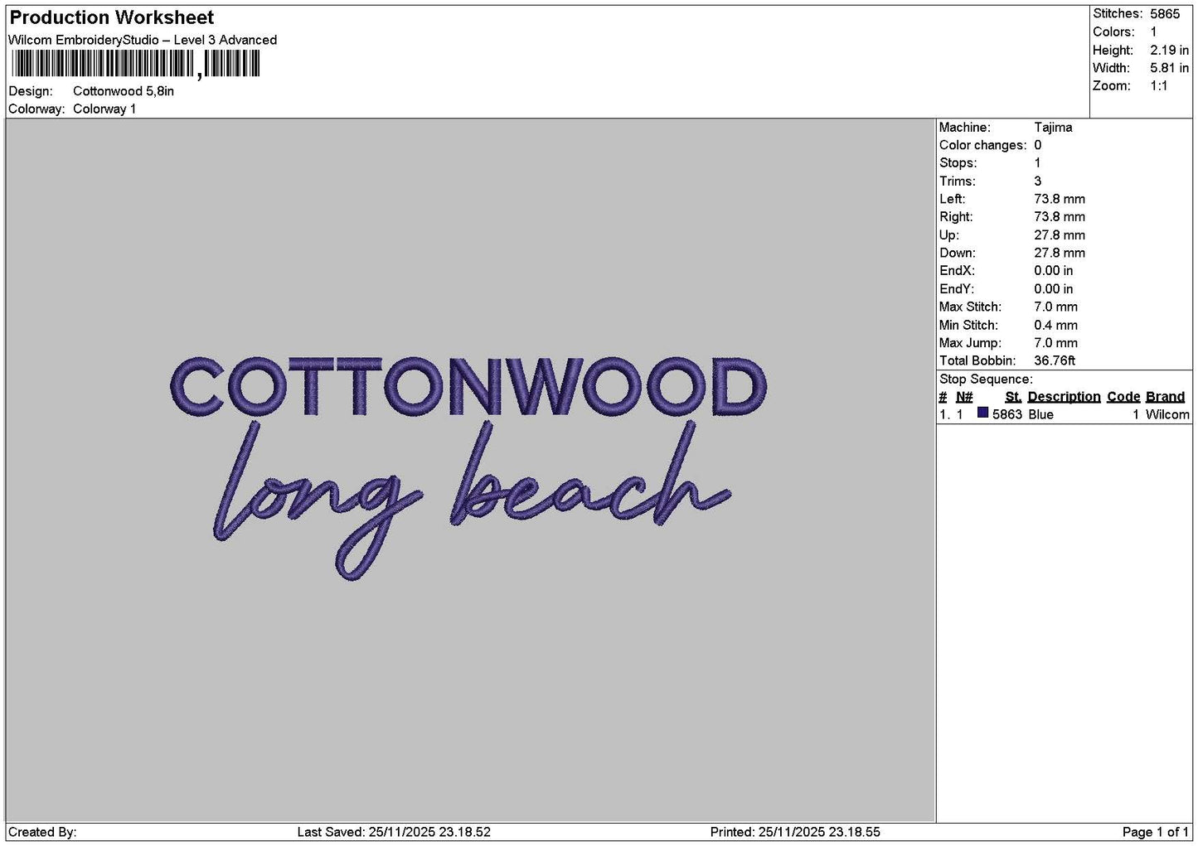Click the Max Stitch value 7.0 mm

tap(1055, 307)
